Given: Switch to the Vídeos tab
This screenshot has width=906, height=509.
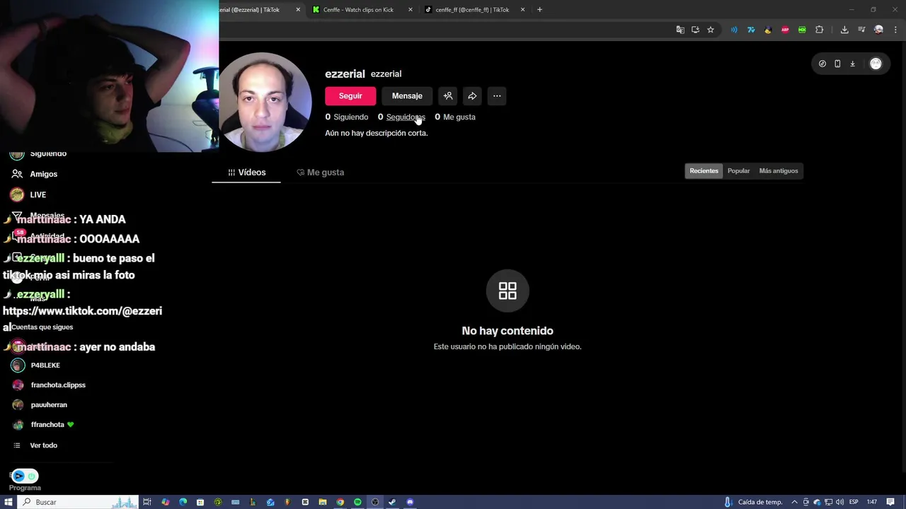Looking at the screenshot, I should (246, 172).
